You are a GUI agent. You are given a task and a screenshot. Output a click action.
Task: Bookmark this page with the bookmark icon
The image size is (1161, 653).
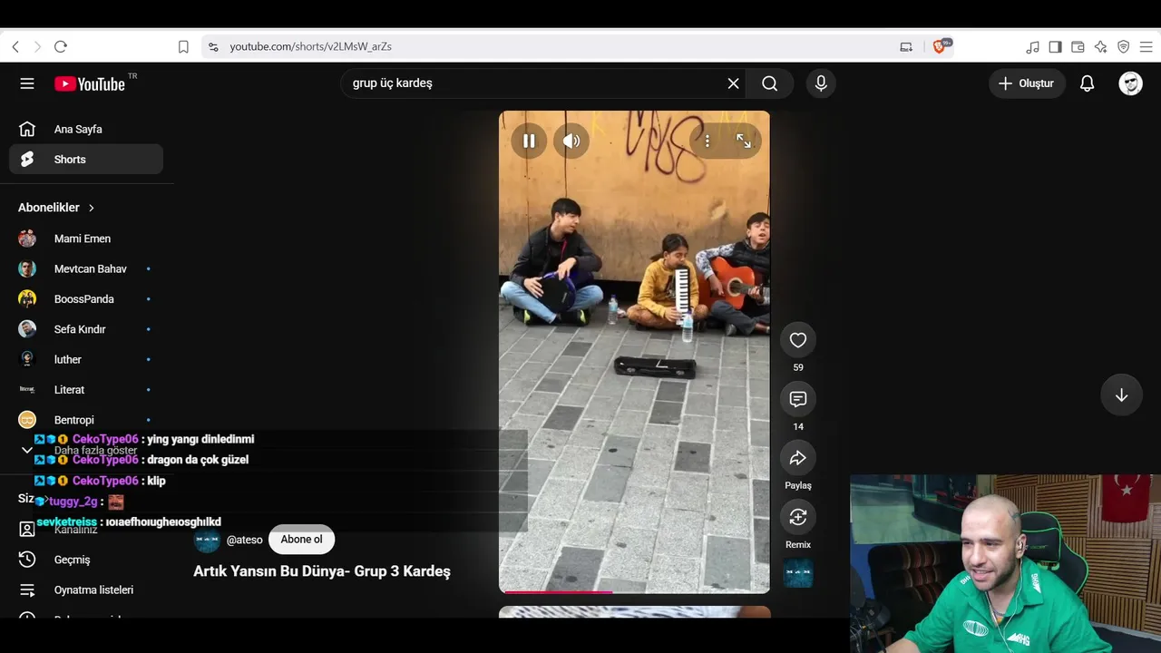(183, 46)
